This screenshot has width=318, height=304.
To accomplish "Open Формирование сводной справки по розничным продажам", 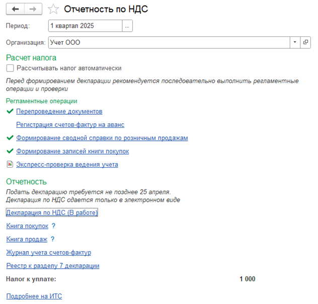I will pos(102,137).
